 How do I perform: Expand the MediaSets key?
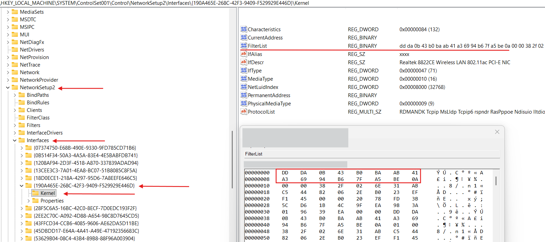click(x=8, y=12)
